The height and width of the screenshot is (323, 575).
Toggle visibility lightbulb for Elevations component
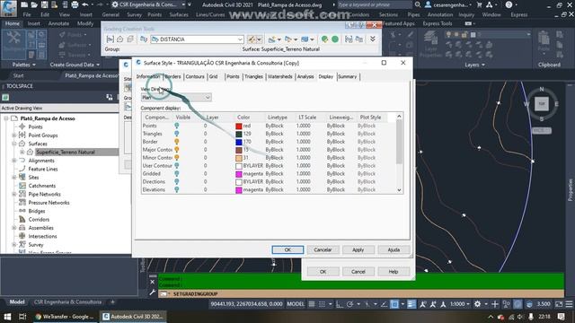pyautogui.click(x=177, y=189)
